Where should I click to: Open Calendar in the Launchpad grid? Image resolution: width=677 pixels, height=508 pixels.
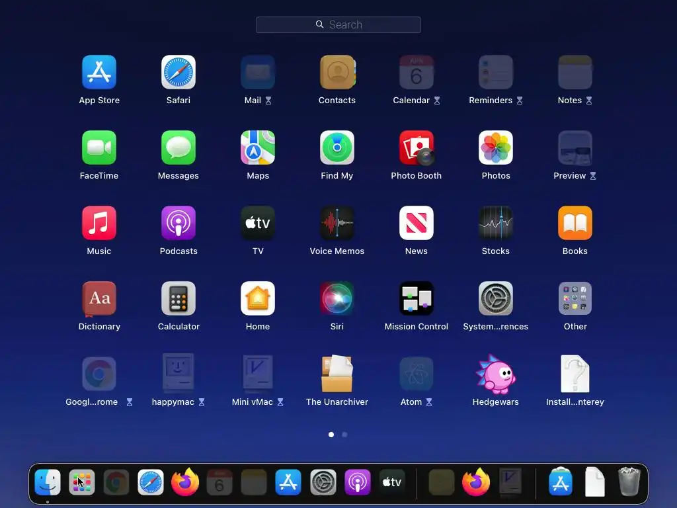417,72
